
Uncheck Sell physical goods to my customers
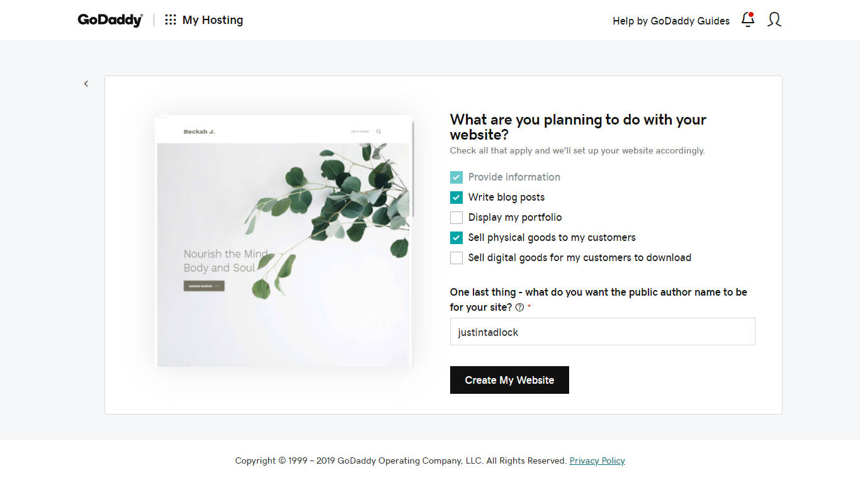456,238
